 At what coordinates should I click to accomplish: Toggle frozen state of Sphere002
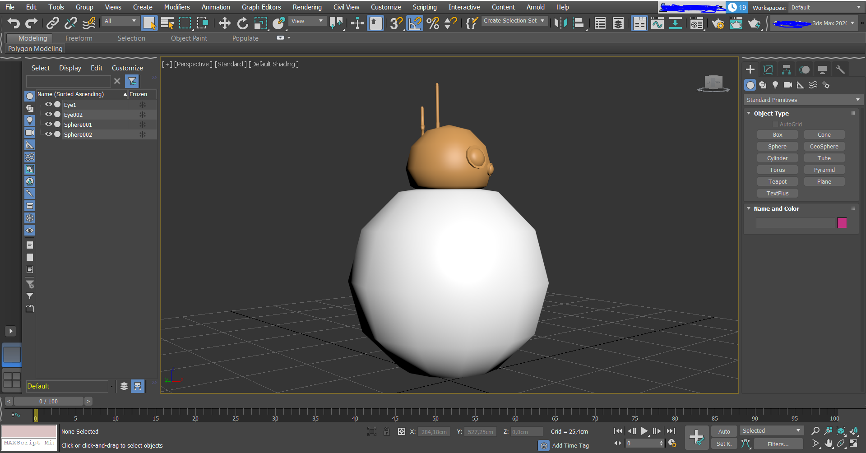click(x=142, y=134)
